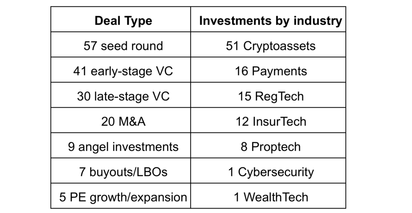Click the word Cryptoassets
Image resolution: width=412 pixels, height=213 pixels.
coord(279,47)
